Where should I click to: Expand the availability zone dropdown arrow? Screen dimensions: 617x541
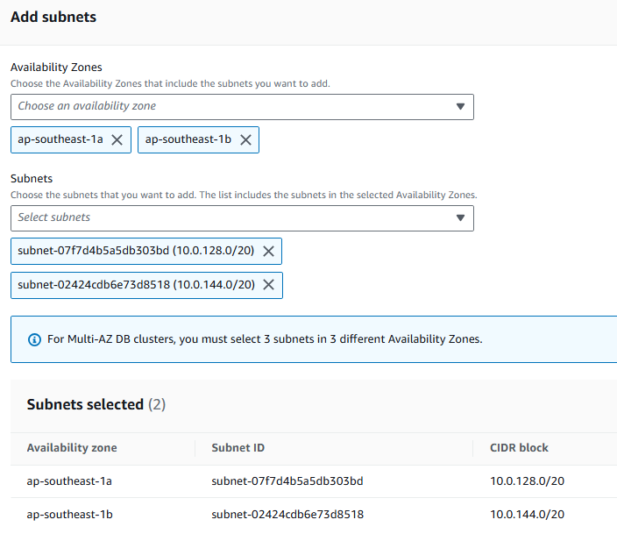461,107
